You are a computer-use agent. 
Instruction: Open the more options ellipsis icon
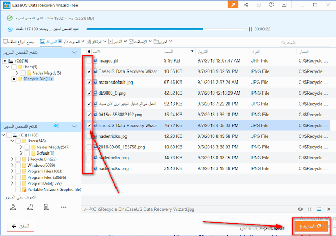64,207
